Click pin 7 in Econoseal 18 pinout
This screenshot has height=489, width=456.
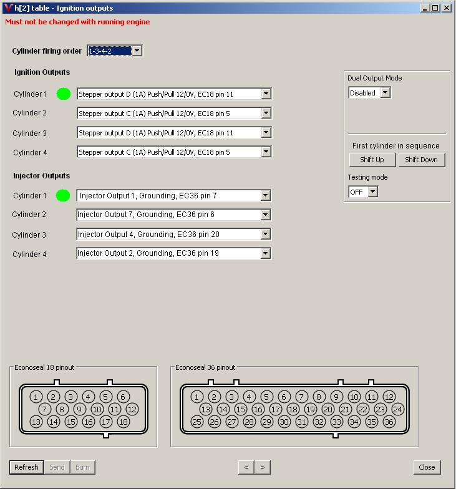tap(45, 409)
